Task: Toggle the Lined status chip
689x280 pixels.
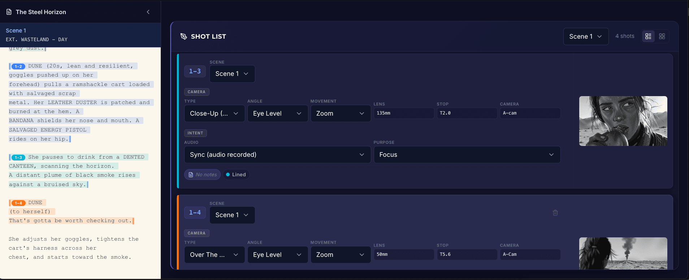Action: 236,175
